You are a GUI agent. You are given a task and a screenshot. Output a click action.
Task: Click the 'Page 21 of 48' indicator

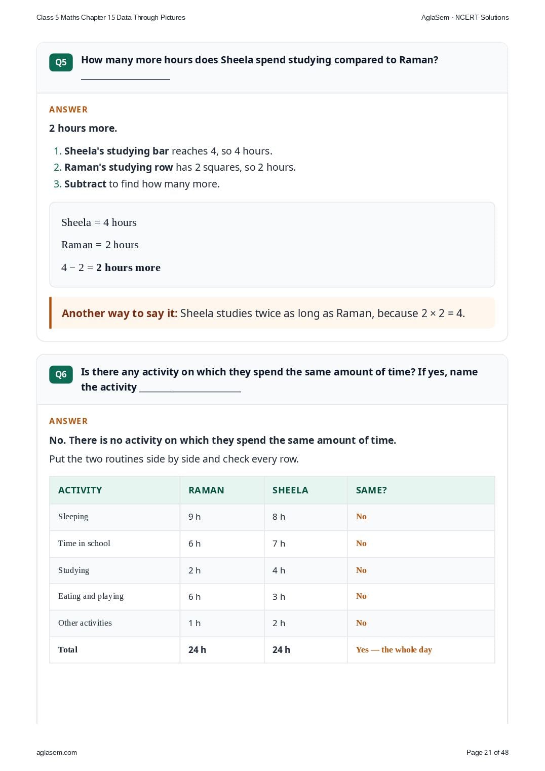coord(487,752)
